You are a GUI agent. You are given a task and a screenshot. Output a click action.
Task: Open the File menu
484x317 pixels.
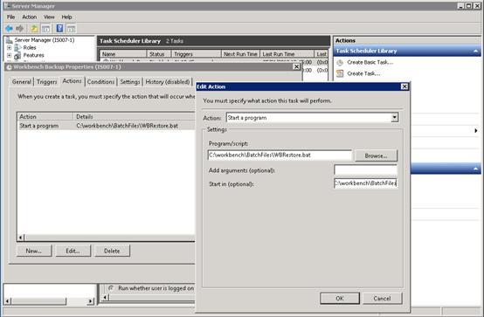10,17
